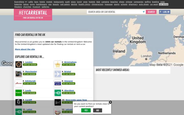
Task: Select the vintage category in top bar
Action: click(x=129, y=2)
